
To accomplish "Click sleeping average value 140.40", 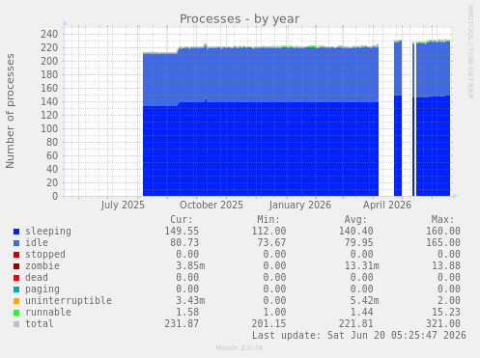I will click(x=355, y=232).
